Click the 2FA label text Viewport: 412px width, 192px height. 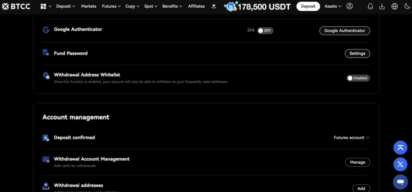251,31
